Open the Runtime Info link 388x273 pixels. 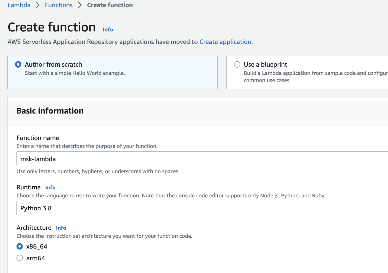pyautogui.click(x=50, y=187)
